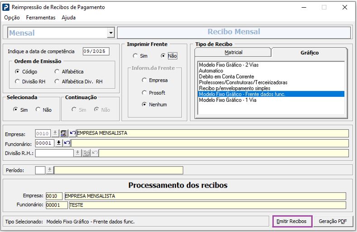This screenshot has height=232, width=357.
Task: Click the undo arrow in Funcionário row
Action: point(67,143)
